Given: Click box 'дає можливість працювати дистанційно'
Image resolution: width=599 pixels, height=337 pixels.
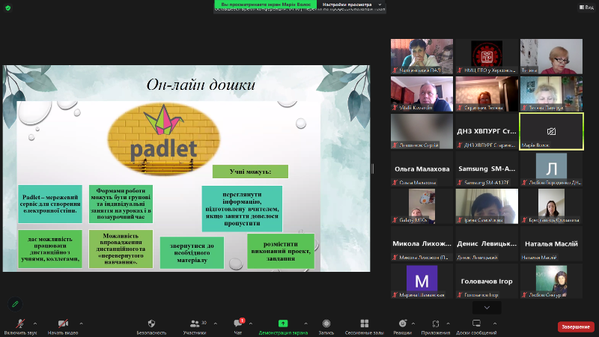Looking at the screenshot, I should coord(49,249).
